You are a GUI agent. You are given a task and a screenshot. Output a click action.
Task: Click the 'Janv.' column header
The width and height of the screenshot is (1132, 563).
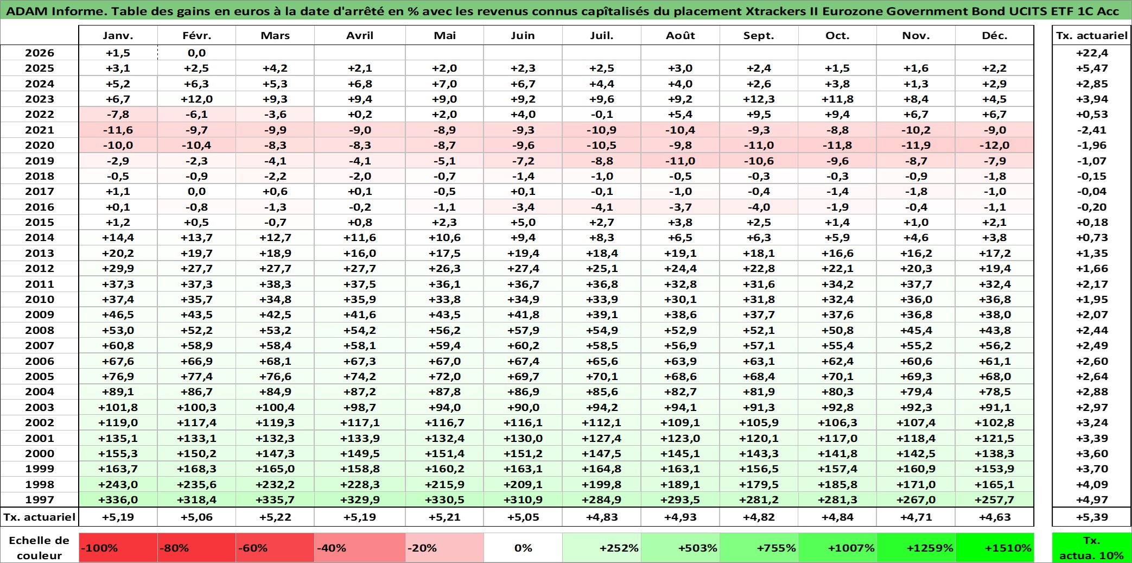click(x=118, y=35)
